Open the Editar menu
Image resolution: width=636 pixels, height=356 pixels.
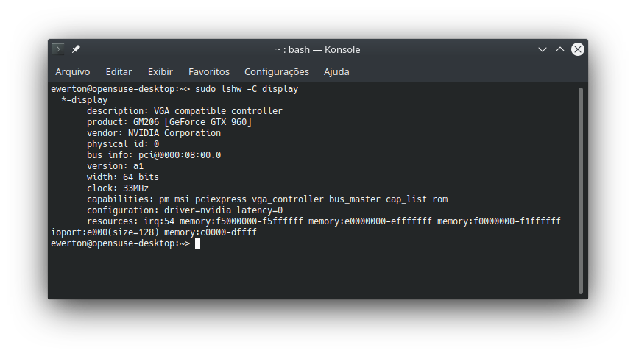coord(119,72)
